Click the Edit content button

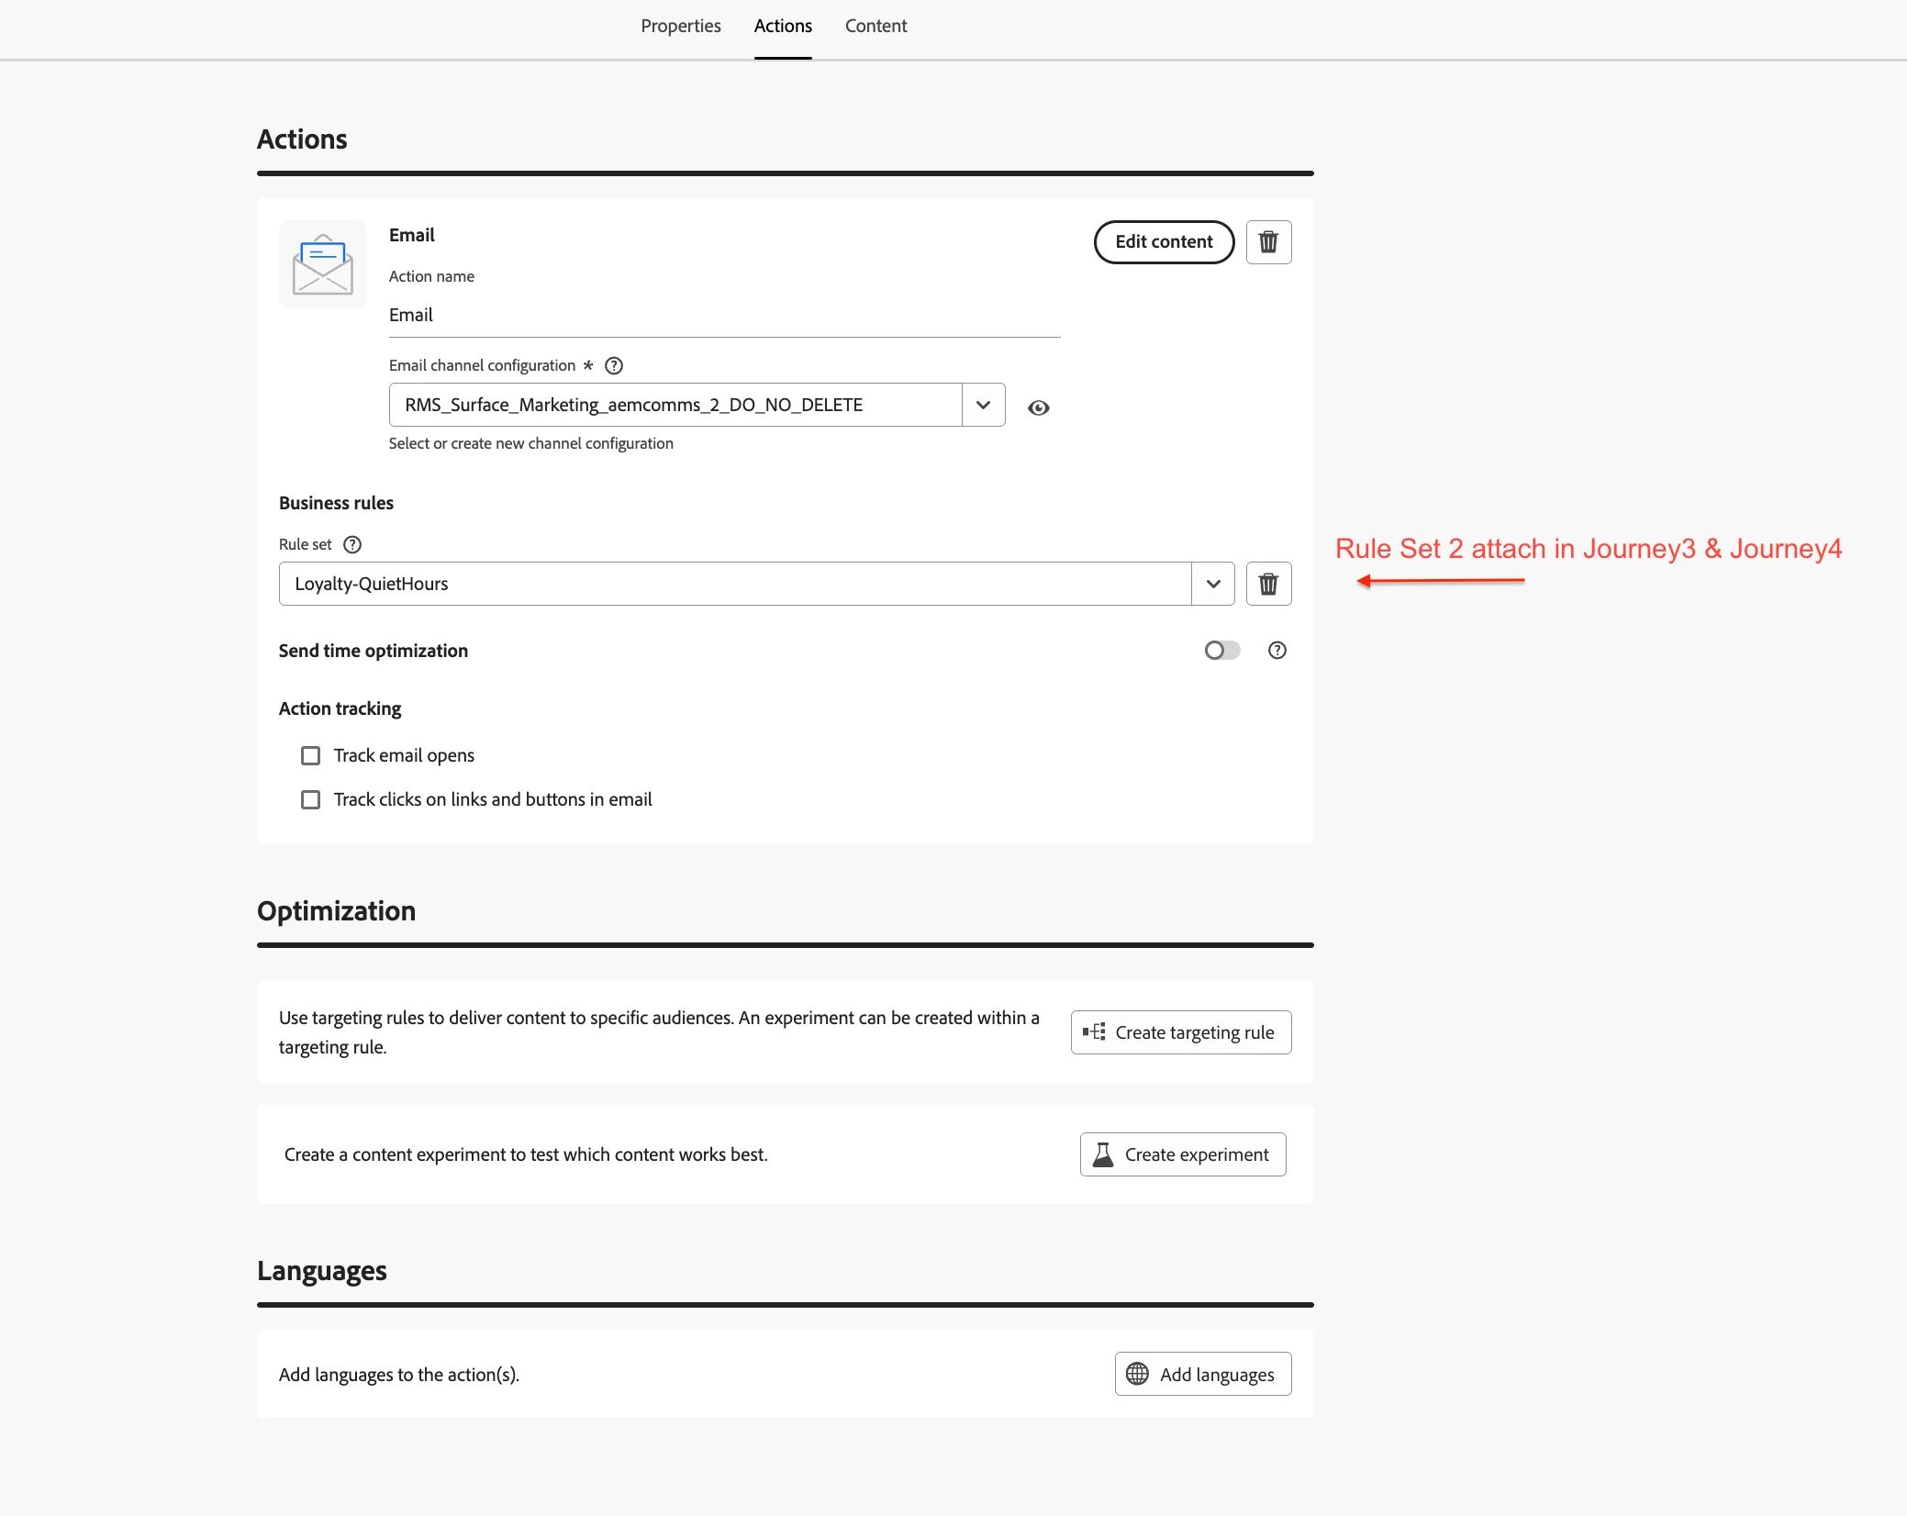[x=1164, y=241]
